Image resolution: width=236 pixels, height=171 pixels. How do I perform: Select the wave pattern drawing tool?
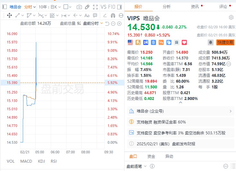click(x=41, y=15)
